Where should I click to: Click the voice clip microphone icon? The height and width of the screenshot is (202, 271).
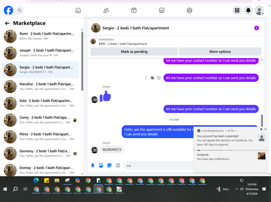pyautogui.click(x=93, y=165)
